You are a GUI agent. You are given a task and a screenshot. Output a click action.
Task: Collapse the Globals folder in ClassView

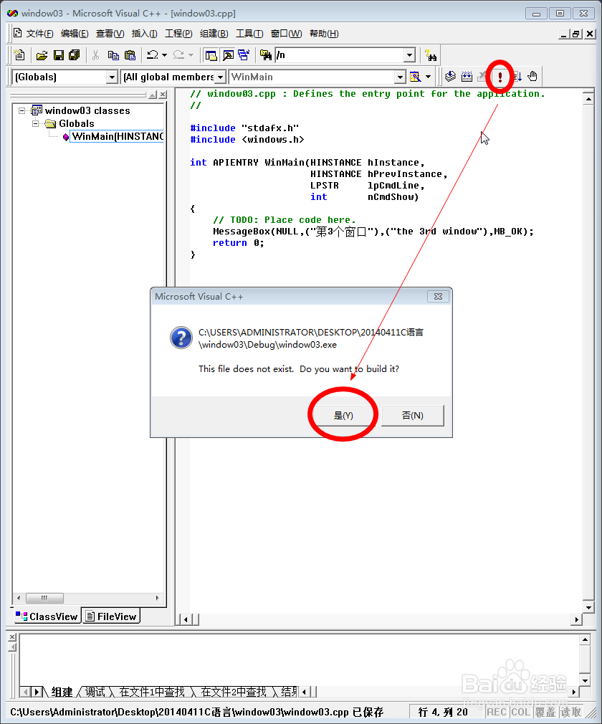[35, 123]
